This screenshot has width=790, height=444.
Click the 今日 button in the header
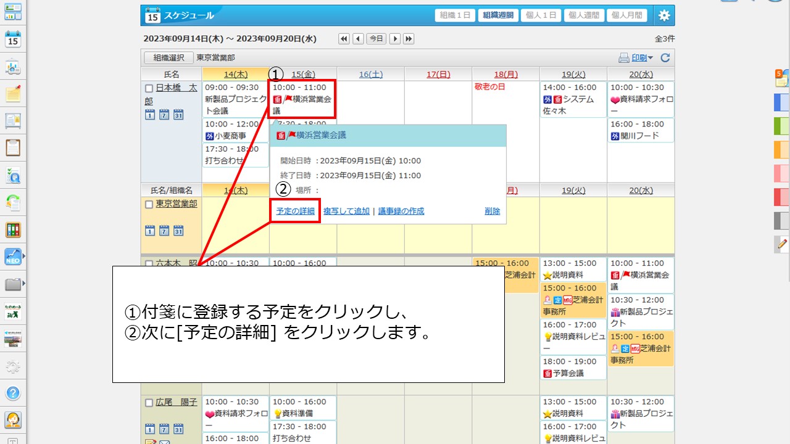(376, 38)
